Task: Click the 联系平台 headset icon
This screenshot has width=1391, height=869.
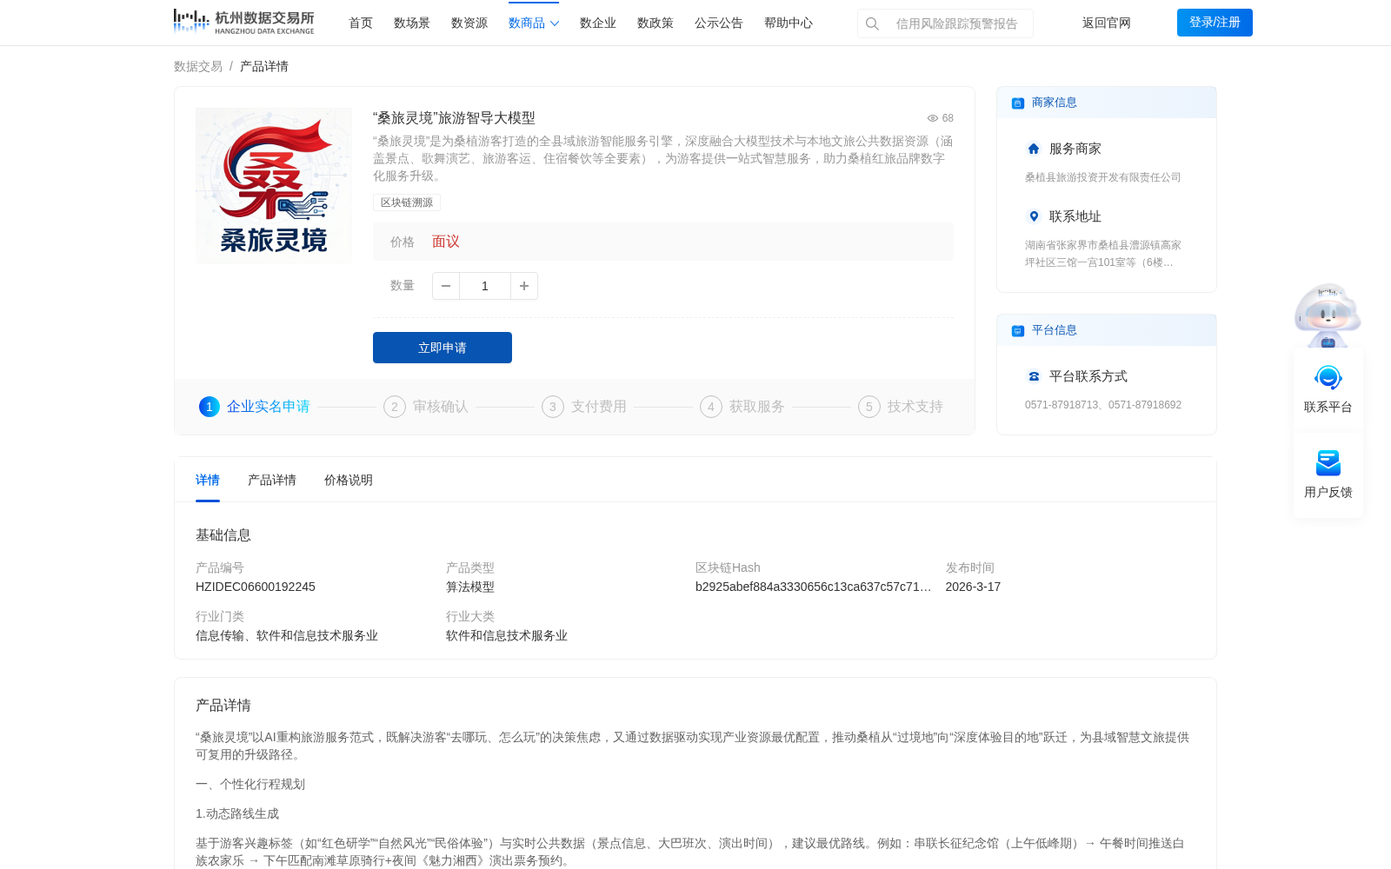Action: point(1328,378)
